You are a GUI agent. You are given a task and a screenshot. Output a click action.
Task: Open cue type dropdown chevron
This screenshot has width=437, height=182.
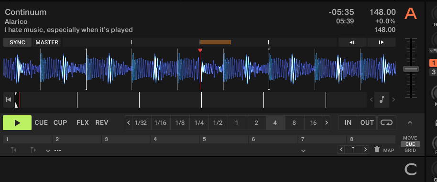[304, 151]
